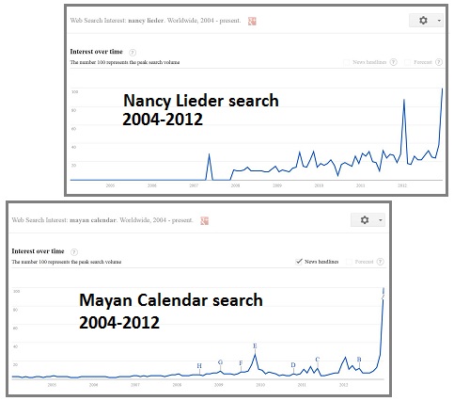Enable Forecast checkbox in Nancy Lieder chart
Screen dimensions: 454x401
pyautogui.click(x=407, y=62)
